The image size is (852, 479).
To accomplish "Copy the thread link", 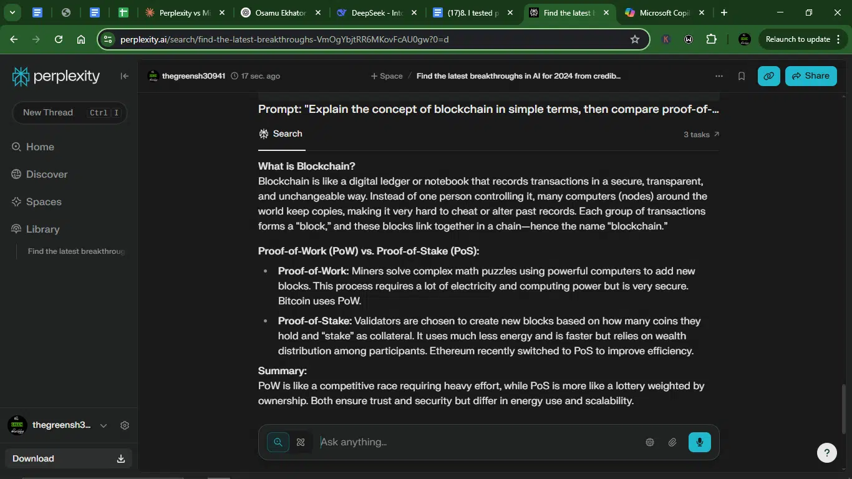I will click(x=769, y=76).
